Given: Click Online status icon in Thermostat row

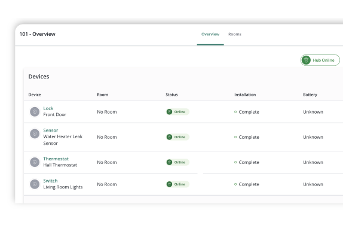Looking at the screenshot, I should click(169, 162).
